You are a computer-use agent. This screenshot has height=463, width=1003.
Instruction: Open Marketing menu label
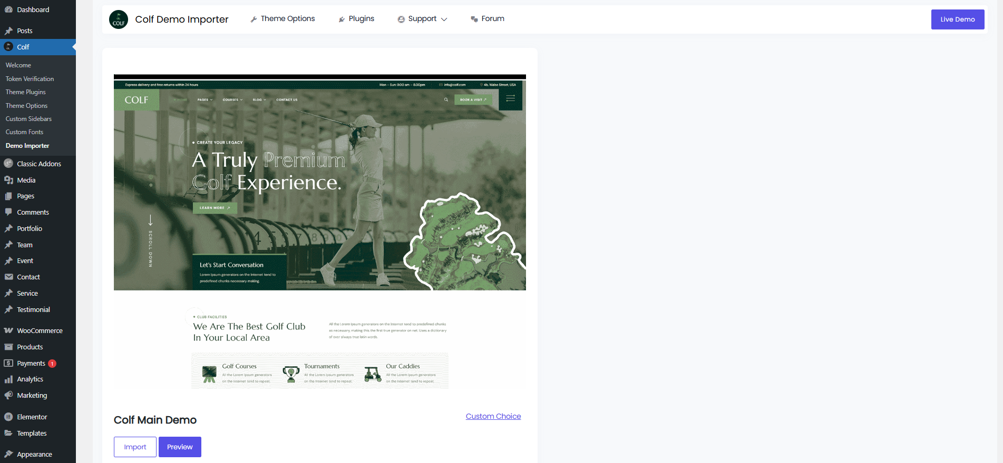[x=32, y=395]
